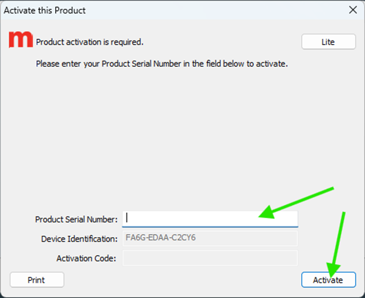The image size is (365, 298).
Task: Click the "Please enter your Product Serial Number" instruction
Action: (162, 63)
